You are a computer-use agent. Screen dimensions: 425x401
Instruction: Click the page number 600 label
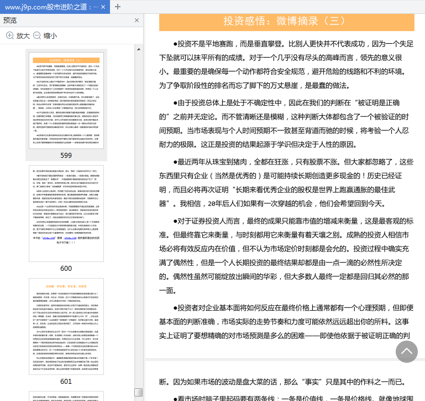[66, 269]
